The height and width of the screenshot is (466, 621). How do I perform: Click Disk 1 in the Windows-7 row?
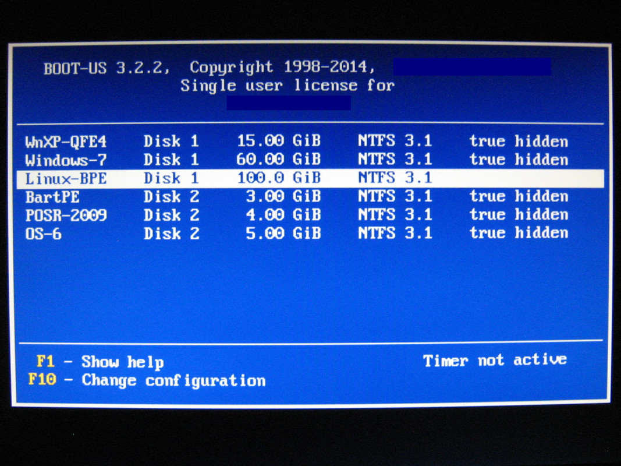[171, 160]
